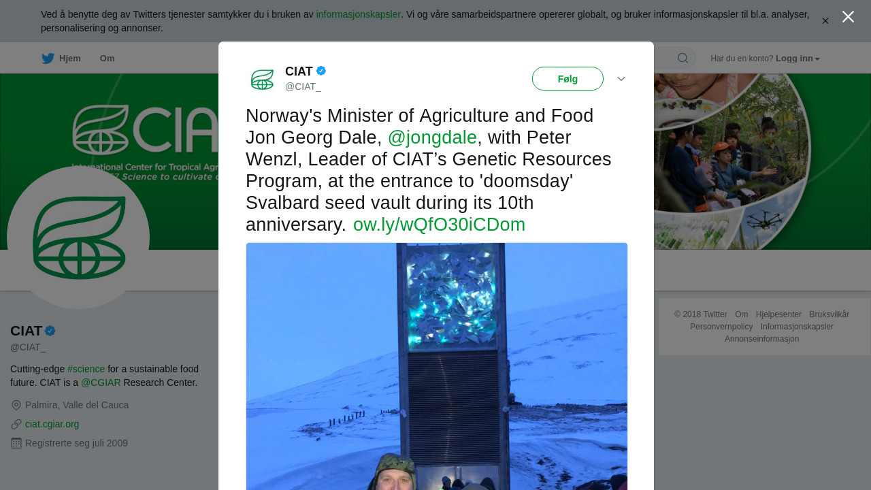Click the calendar icon beside join date
The width and height of the screenshot is (871, 490).
(x=16, y=443)
